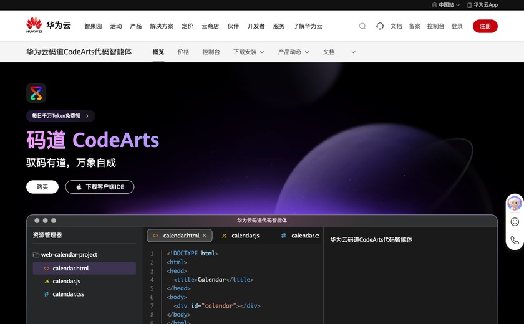This screenshot has width=524, height=324.
Task: Click the Huawei Cloud logo
Action: point(49,26)
